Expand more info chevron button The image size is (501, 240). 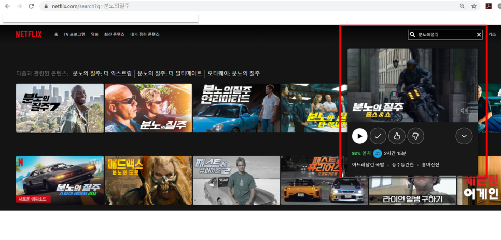pos(464,136)
